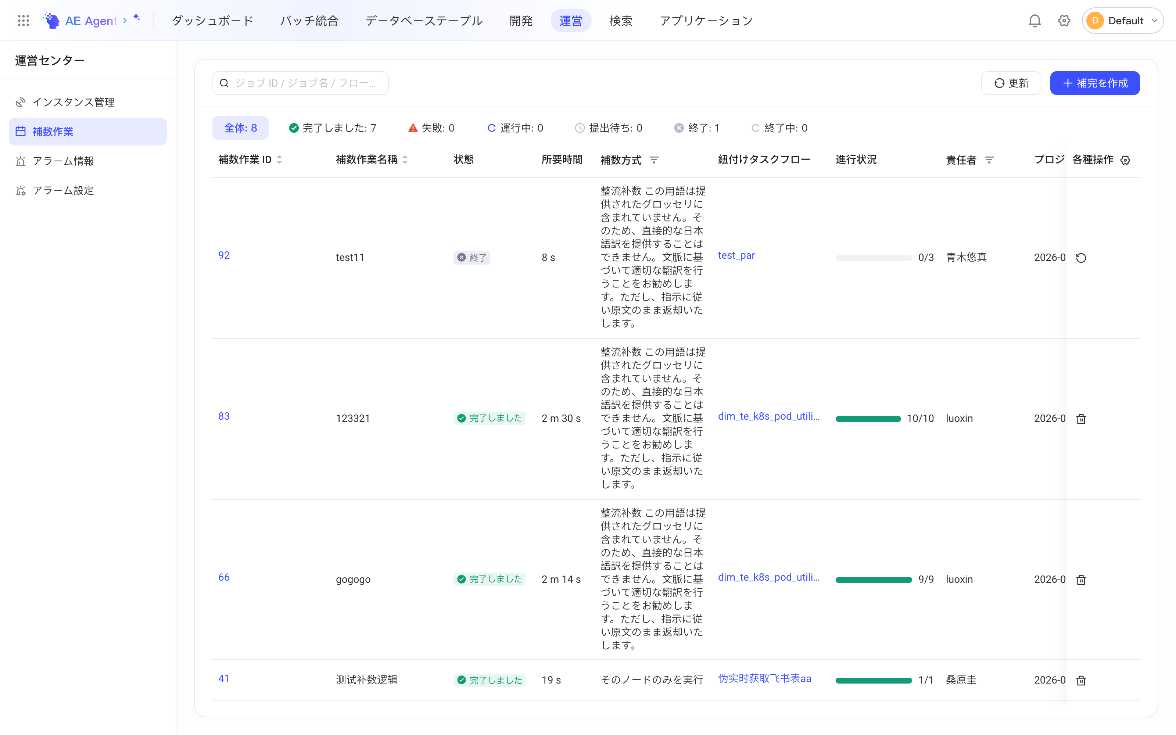This screenshot has height=735, width=1176.
Task: Rerun job 92 with the retry icon
Action: click(x=1081, y=258)
